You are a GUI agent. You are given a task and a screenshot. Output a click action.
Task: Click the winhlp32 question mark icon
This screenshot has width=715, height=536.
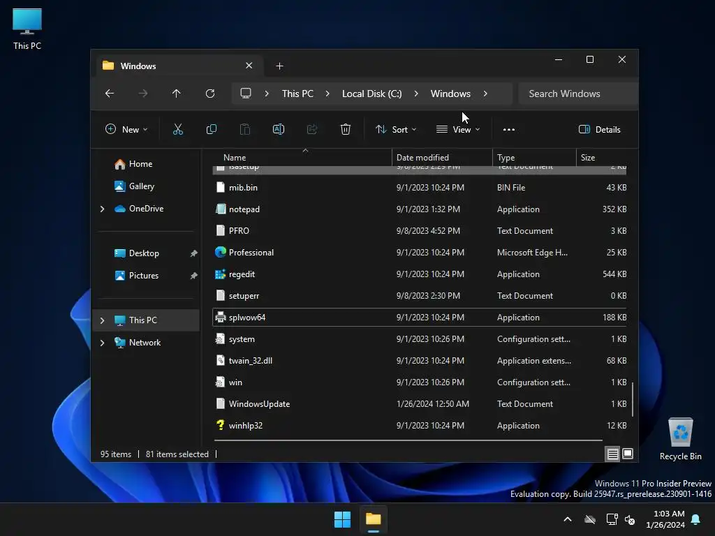(x=221, y=425)
